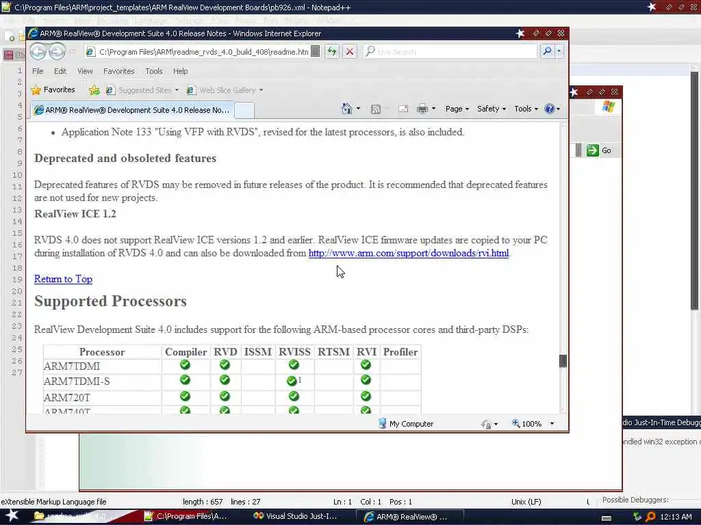Expand Suggested Sites dropdown
This screenshot has height=525, width=701.
(x=177, y=90)
